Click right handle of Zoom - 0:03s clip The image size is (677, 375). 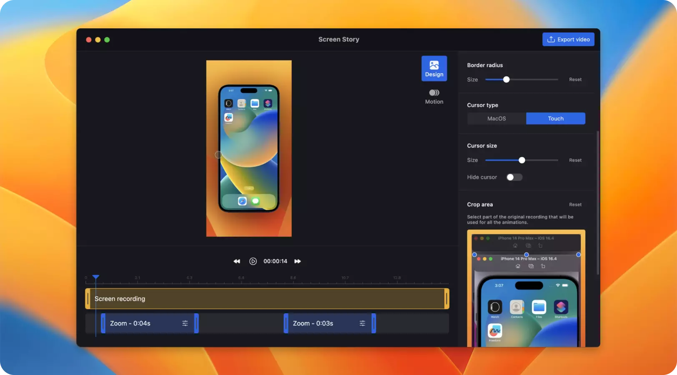point(374,323)
